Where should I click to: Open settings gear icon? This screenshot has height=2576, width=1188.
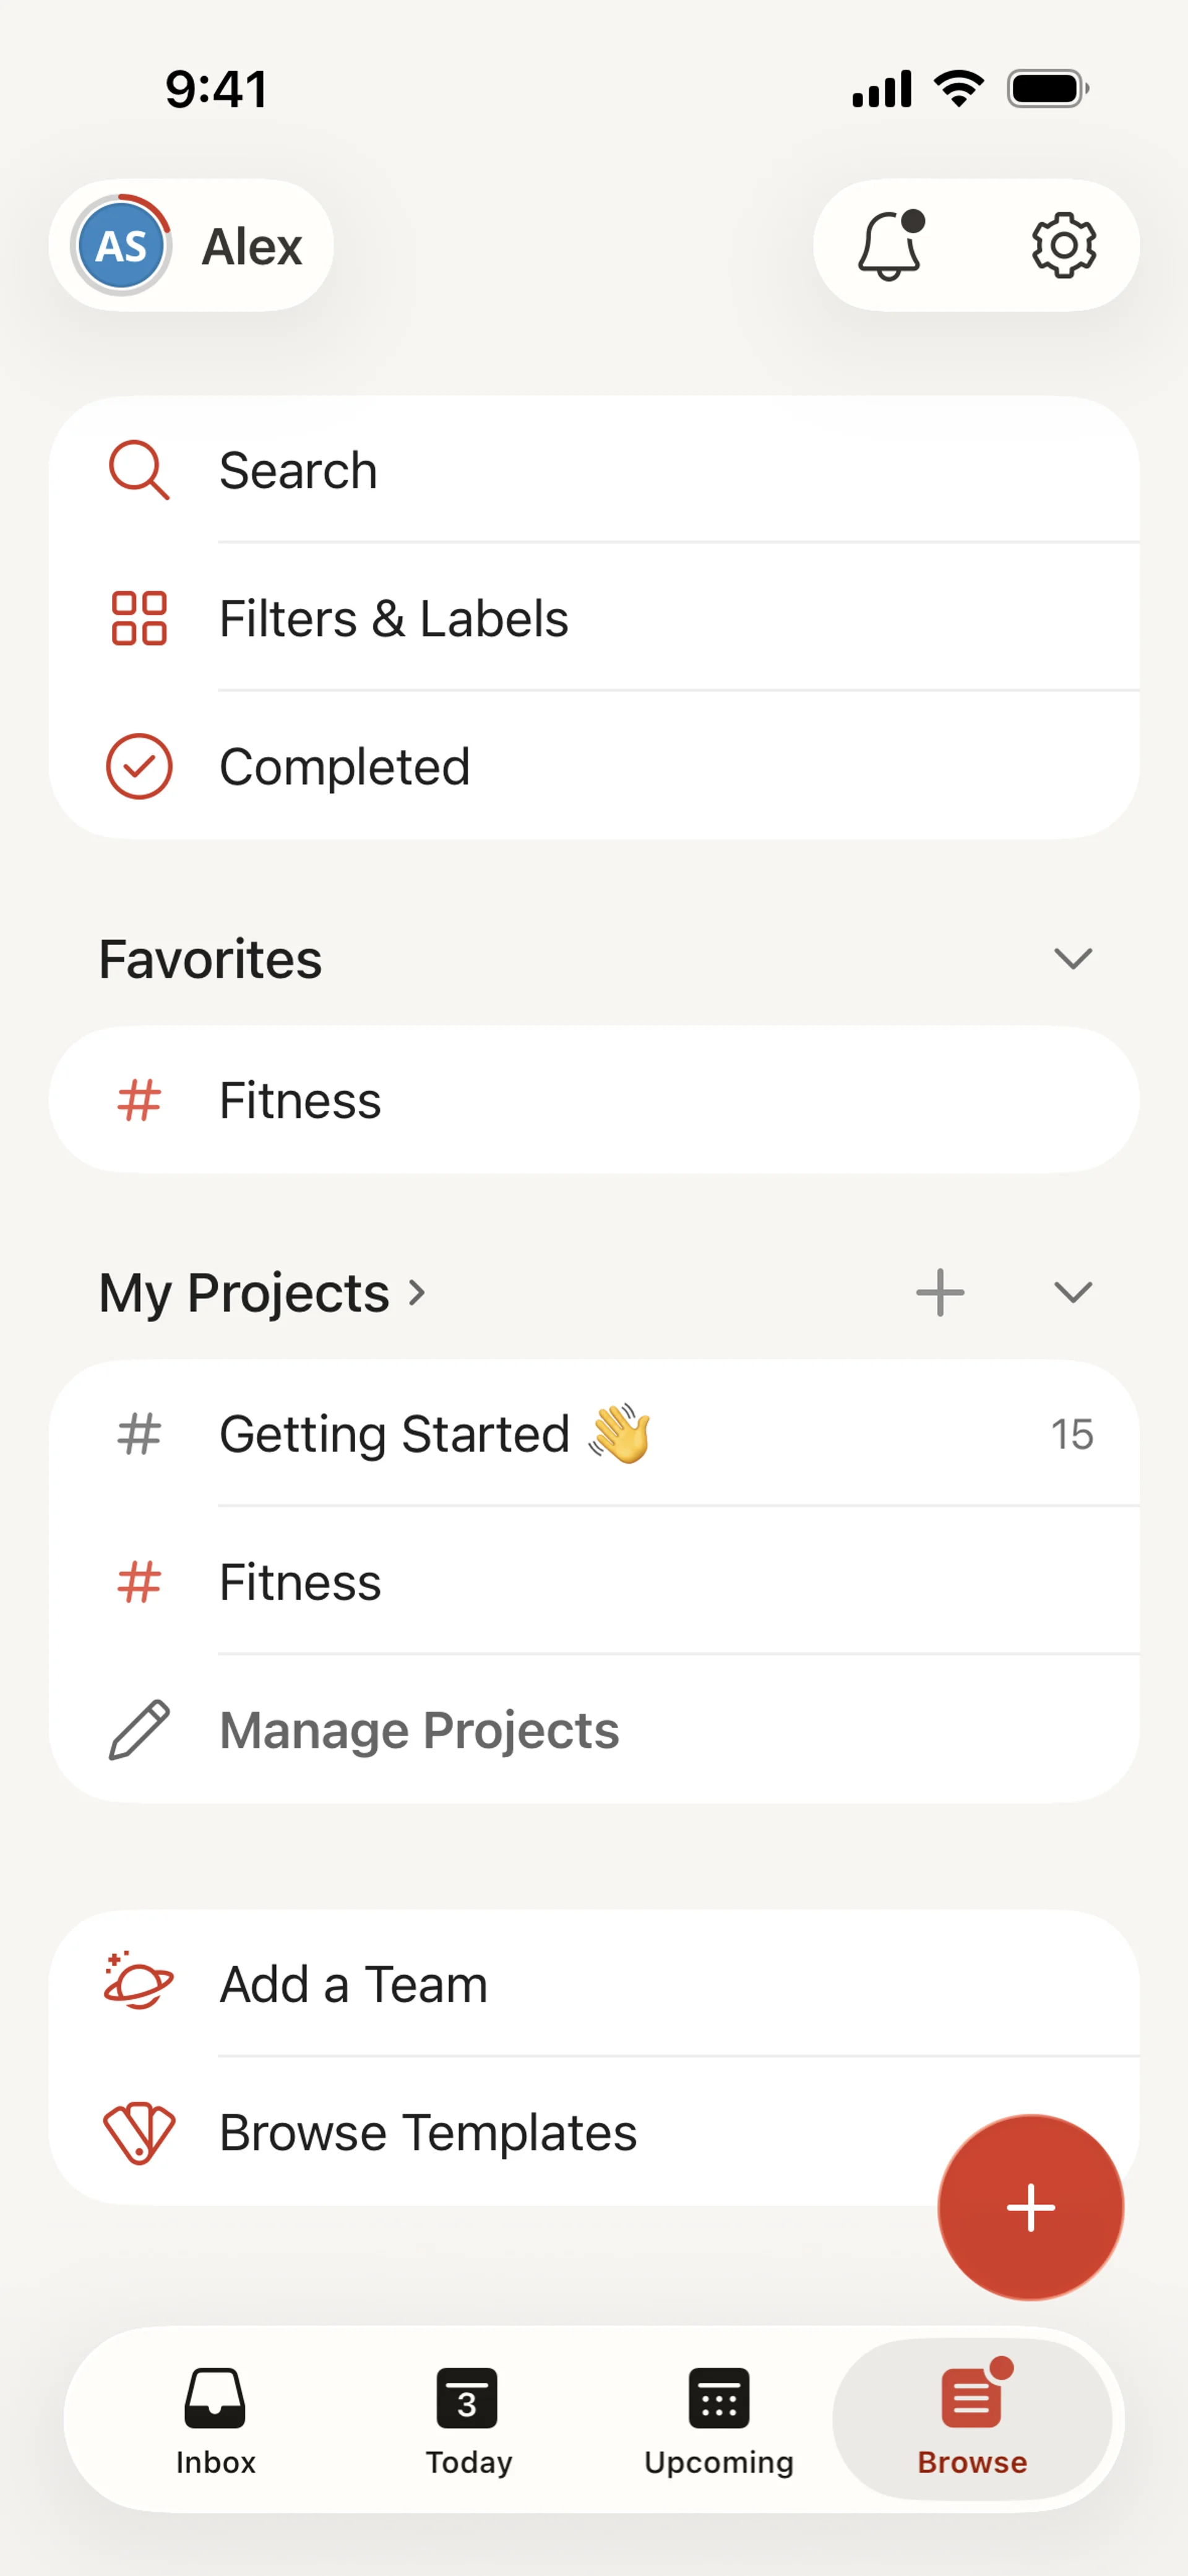(x=1063, y=246)
